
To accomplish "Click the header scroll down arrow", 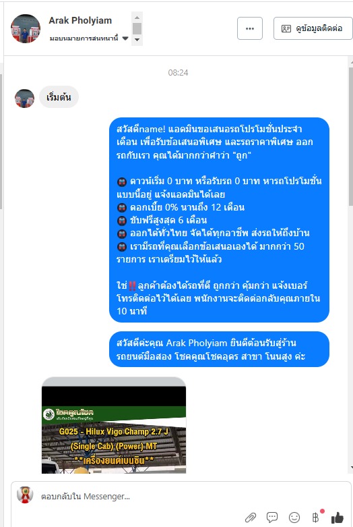I will [x=137, y=40].
